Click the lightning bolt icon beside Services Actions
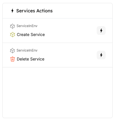The height and width of the screenshot is (121, 115). click(x=12, y=11)
